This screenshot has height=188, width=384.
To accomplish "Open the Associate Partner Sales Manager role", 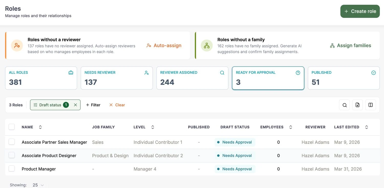I will [x=54, y=142].
